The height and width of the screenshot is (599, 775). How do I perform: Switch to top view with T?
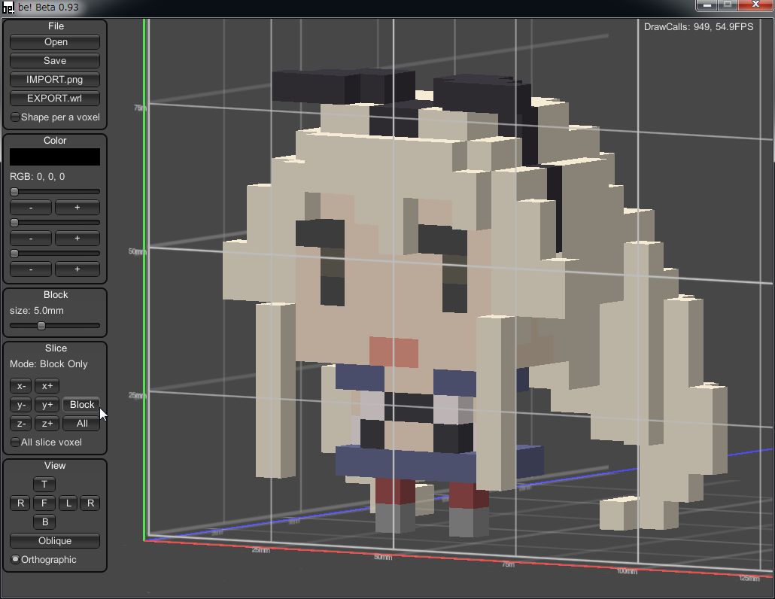coord(44,485)
